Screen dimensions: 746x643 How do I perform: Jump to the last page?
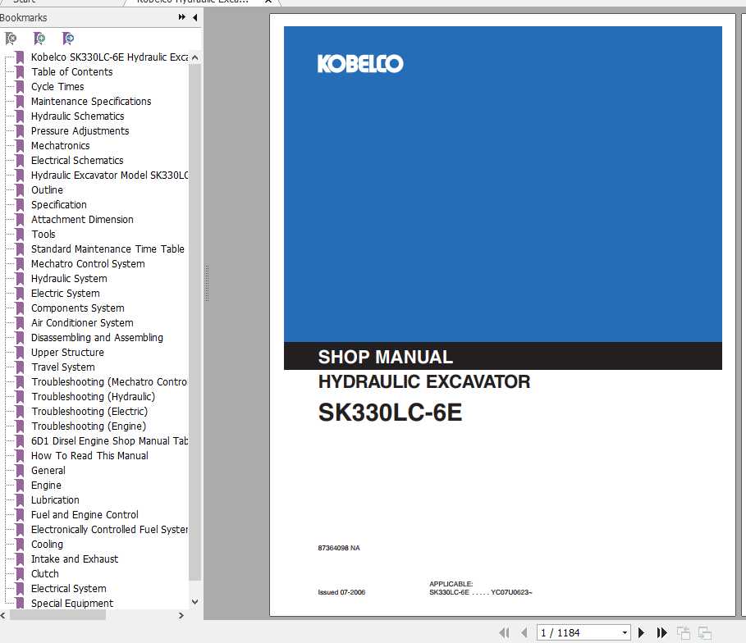(x=661, y=632)
